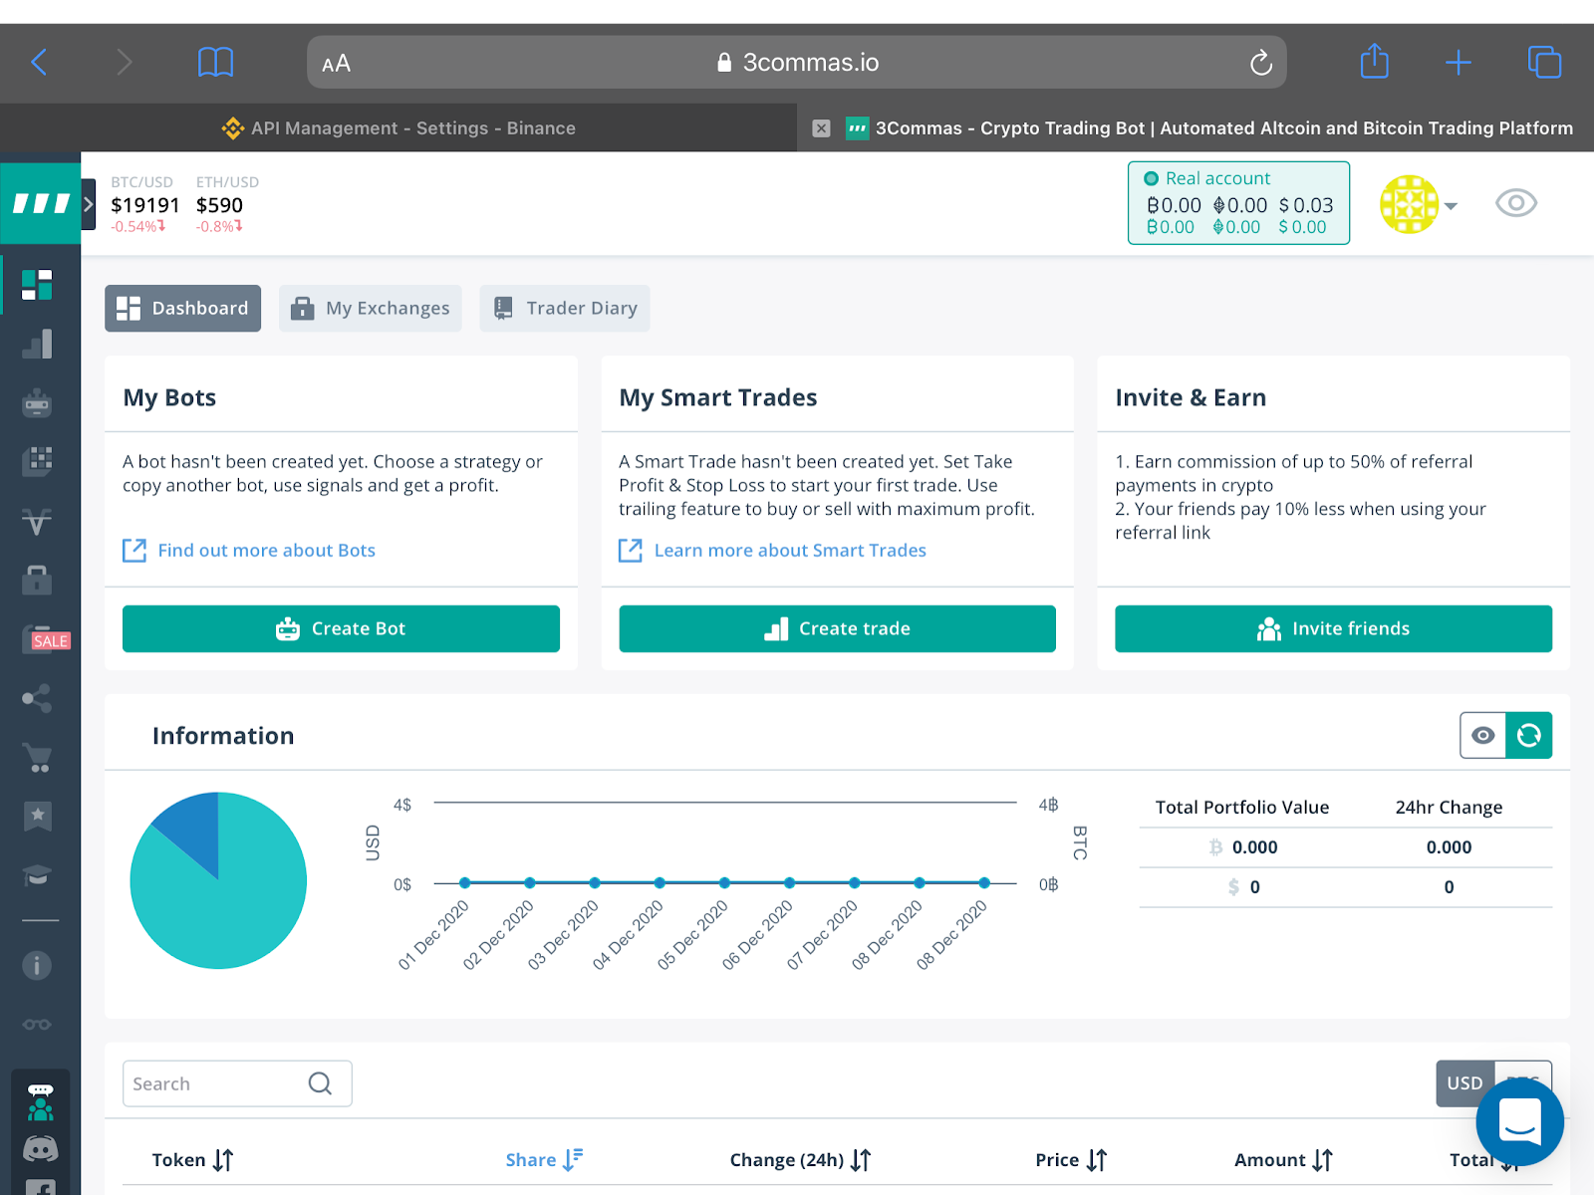Switch to the Binance API Management tab
Screen dimensions: 1594x1195
coord(398,127)
